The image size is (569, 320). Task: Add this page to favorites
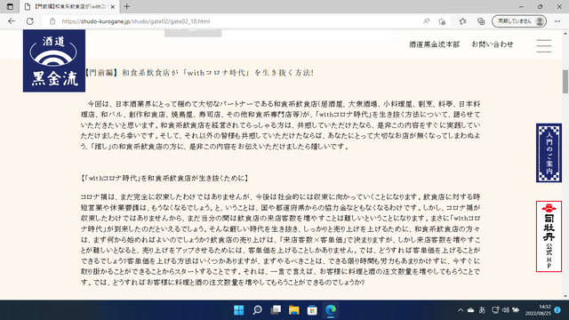pyautogui.click(x=442, y=21)
